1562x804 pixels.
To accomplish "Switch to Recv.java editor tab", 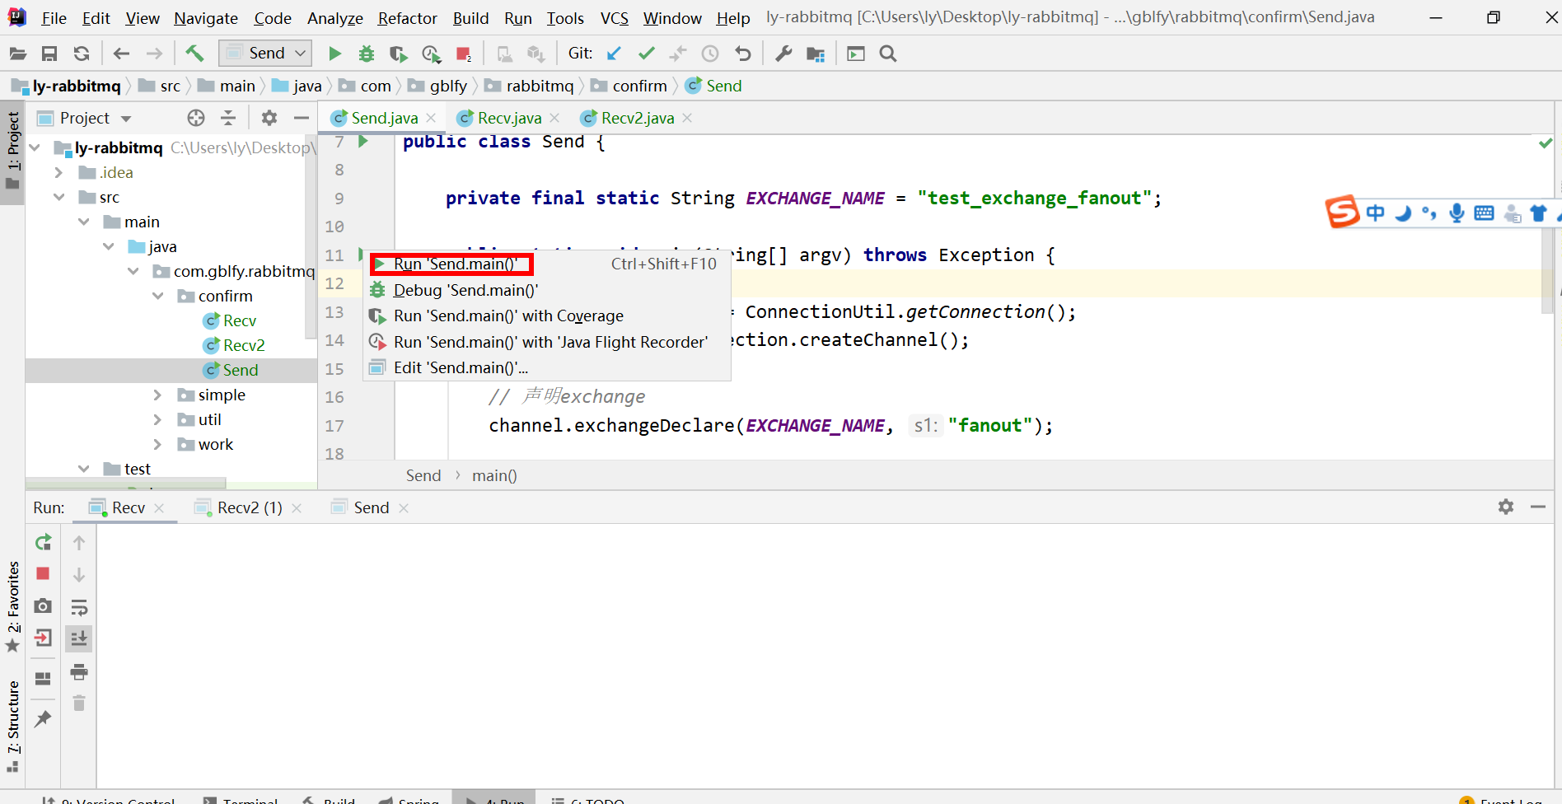I will [x=509, y=118].
